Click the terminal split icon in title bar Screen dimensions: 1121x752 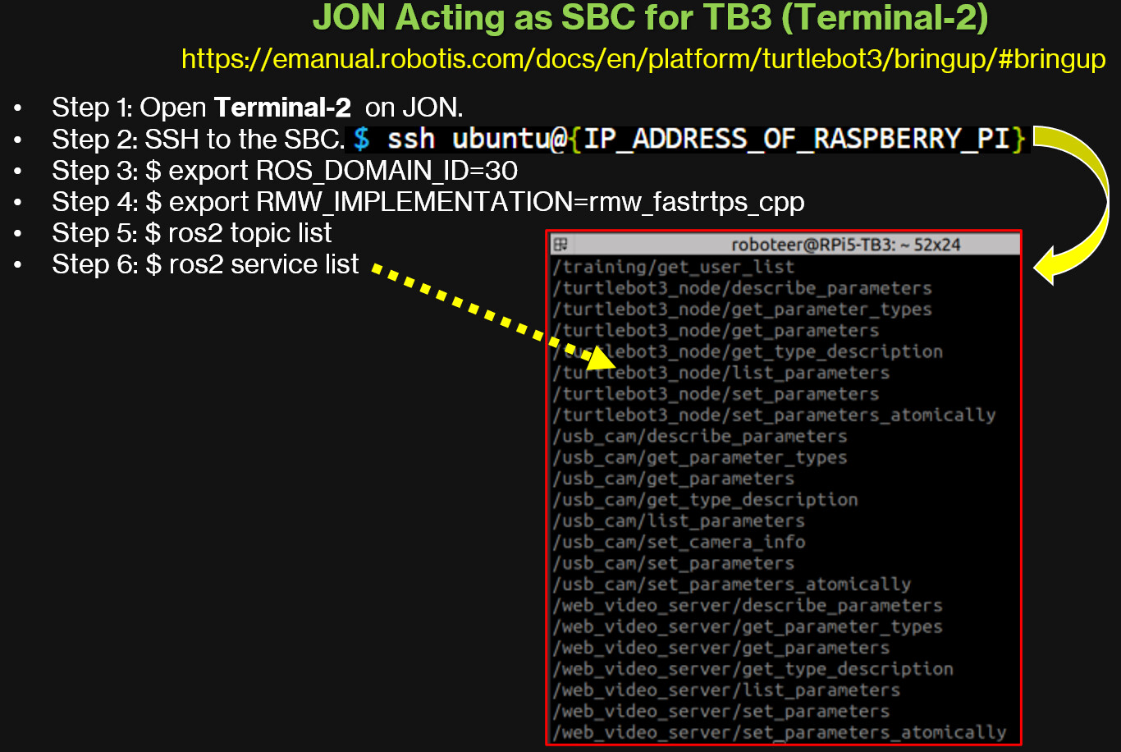(560, 245)
